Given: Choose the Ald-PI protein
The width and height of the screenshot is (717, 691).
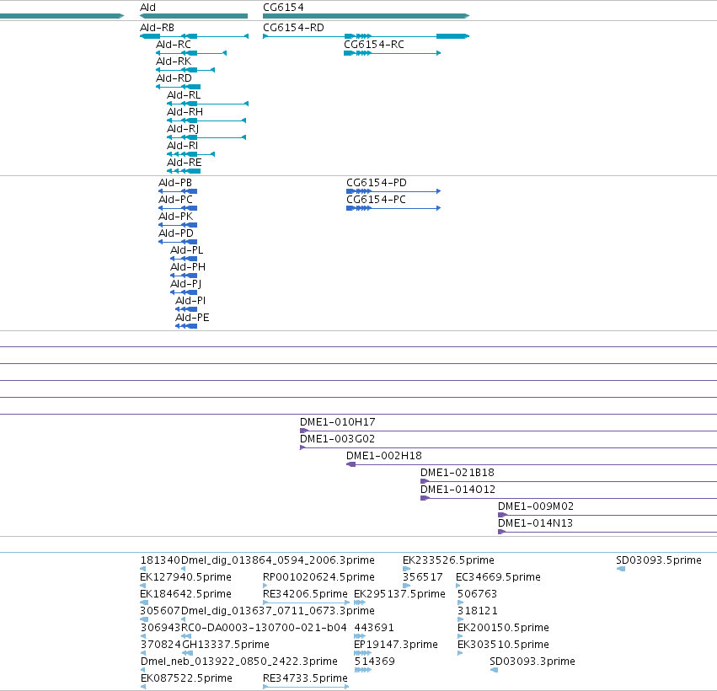Looking at the screenshot, I should 190,301.
